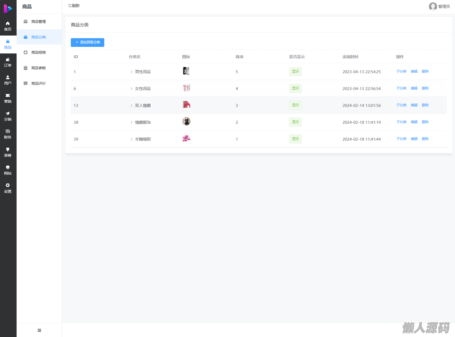Go to 商品管理 menu item
This screenshot has height=337, width=455.
coord(39,22)
